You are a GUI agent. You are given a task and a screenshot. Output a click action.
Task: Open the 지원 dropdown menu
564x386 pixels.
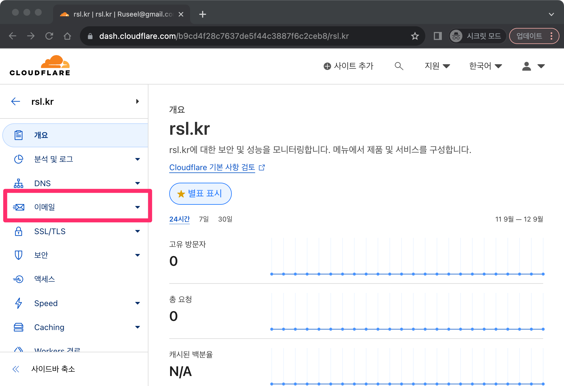[437, 66]
